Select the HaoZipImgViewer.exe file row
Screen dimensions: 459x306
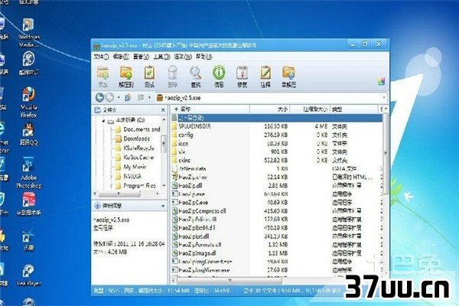277,270
